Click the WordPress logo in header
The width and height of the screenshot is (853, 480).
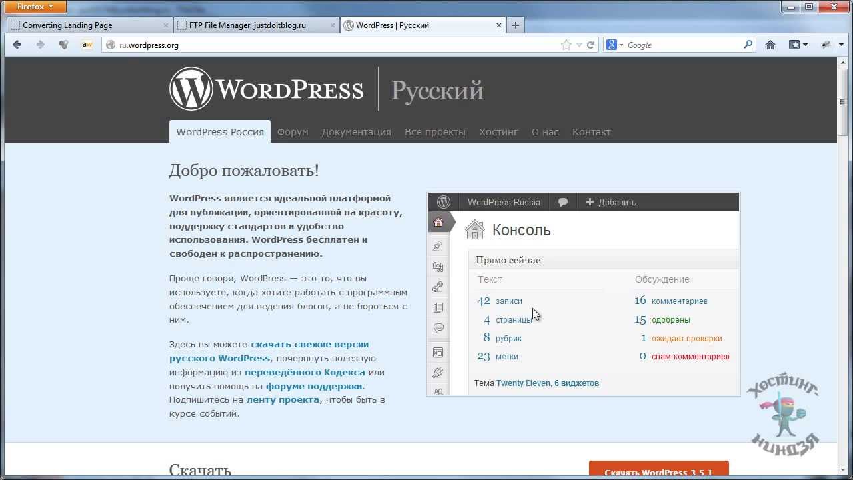(x=267, y=89)
